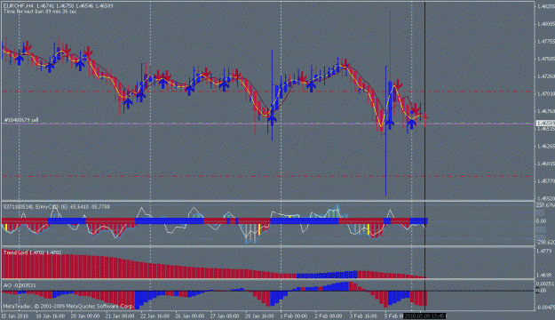Click the '1 Feb 00:00' time axis label
The width and height of the screenshot is (555, 320).
tap(294, 316)
